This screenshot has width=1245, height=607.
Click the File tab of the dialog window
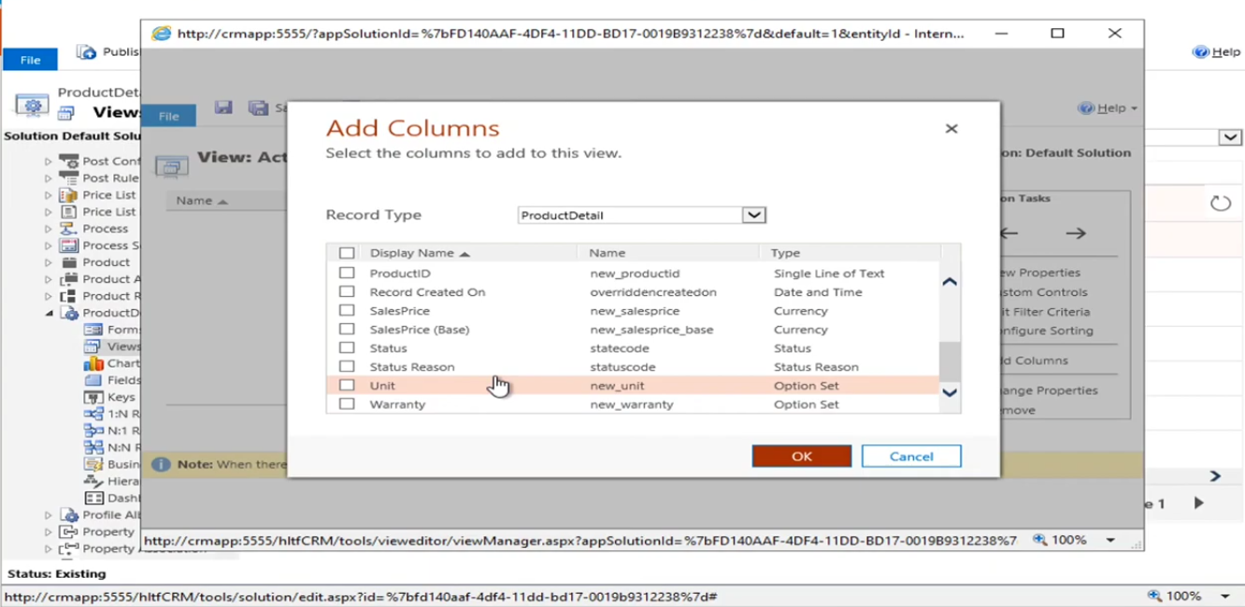168,116
